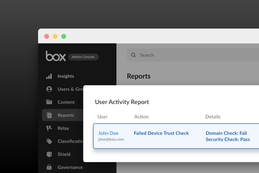Select the John Doe user link
The image size is (259, 173).
tap(108, 133)
